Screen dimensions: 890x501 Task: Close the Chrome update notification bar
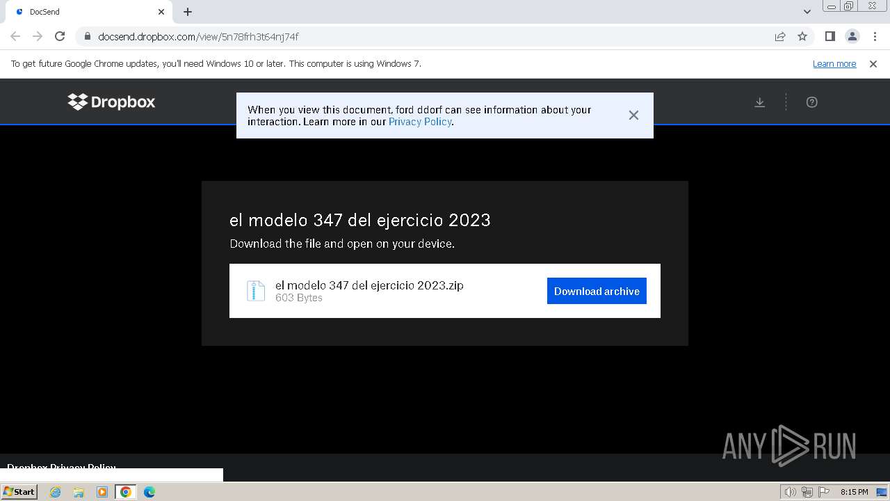[873, 63]
